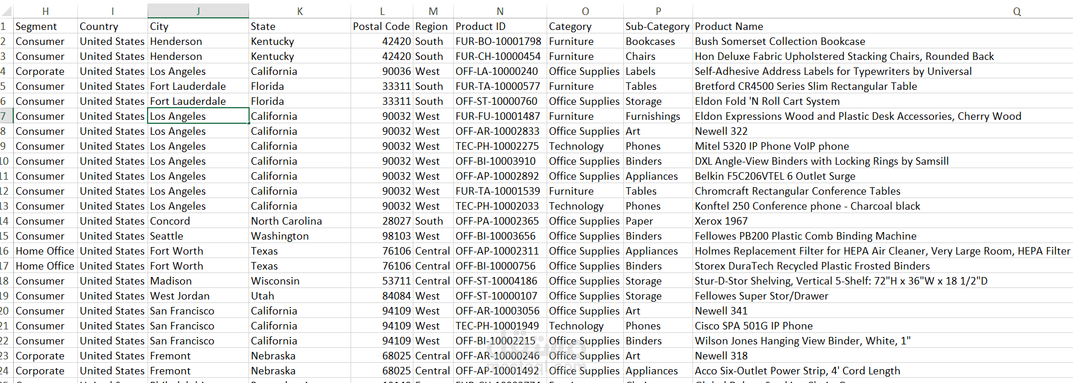Viewport: 1073px width, 383px height.
Task: Click the North Carolina state cell
Action: [x=286, y=221]
